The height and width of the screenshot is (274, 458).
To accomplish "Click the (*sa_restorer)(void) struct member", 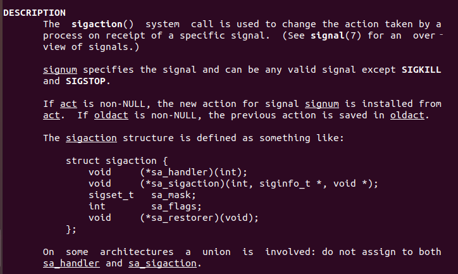I will 199,218.
